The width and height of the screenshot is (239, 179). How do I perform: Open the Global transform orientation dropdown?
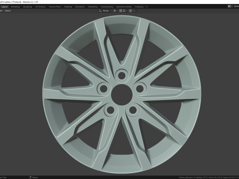tap(107, 11)
